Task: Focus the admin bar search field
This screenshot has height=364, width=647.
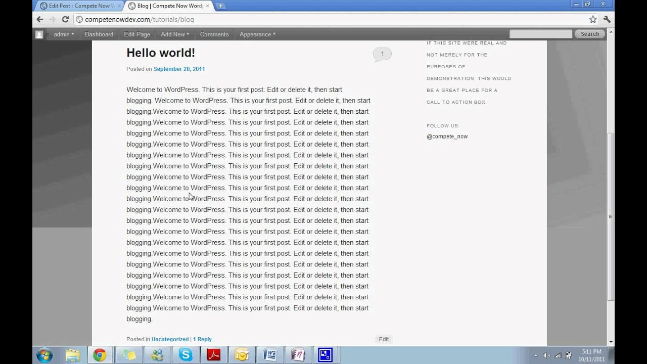Action: click(540, 34)
